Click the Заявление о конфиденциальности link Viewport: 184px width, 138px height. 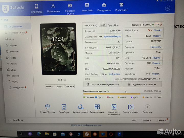coord(86,125)
